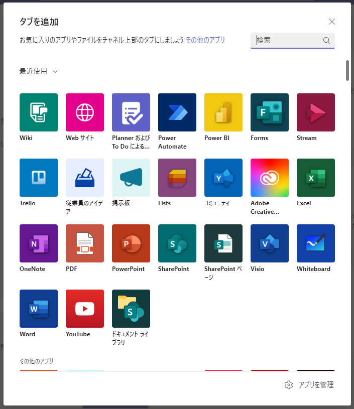The width and height of the screenshot is (354, 409).
Task: Select the ドキュメント ライブラリ icon
Action: [131, 309]
